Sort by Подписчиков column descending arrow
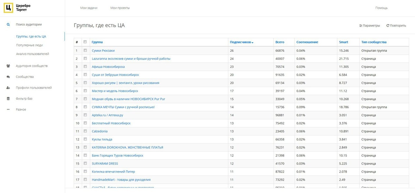This screenshot has height=193, width=415. (x=253, y=43)
